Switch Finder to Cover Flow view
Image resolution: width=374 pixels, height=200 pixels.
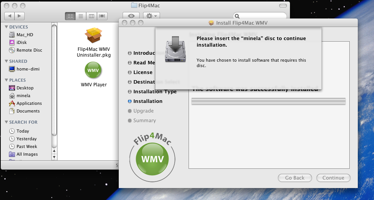[x=102, y=16]
